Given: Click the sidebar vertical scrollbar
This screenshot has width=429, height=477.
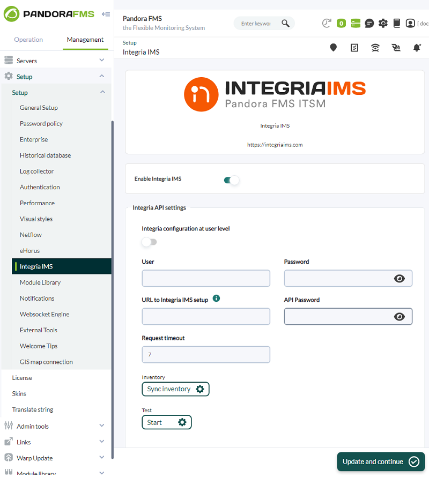Looking at the screenshot, I should pyautogui.click(x=113, y=289).
